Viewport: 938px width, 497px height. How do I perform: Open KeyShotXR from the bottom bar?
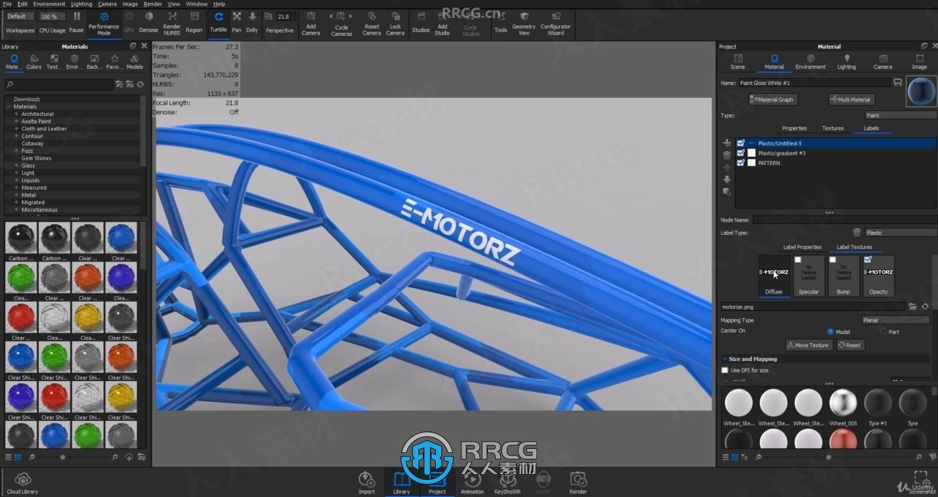pos(508,483)
